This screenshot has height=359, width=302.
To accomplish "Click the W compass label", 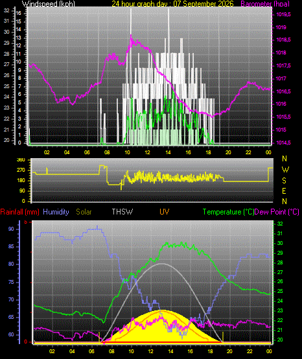I will [x=285, y=170].
